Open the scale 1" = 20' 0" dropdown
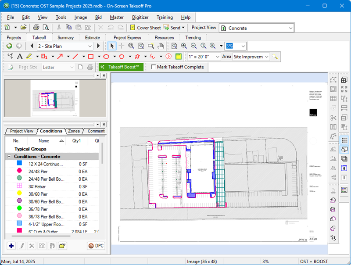 click(x=217, y=57)
